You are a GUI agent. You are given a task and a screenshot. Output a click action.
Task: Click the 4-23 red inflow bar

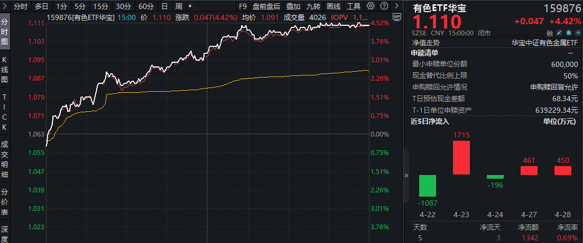(461, 158)
